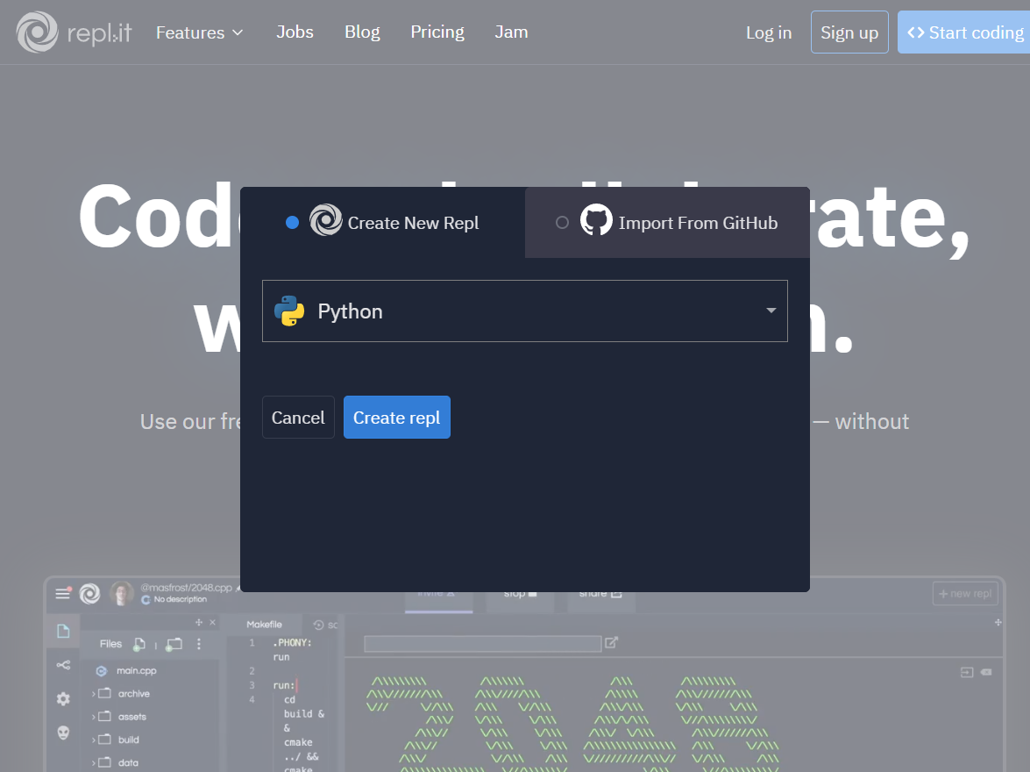
Task: Open the version control icon in the IDE sidebar
Action: coord(63,666)
